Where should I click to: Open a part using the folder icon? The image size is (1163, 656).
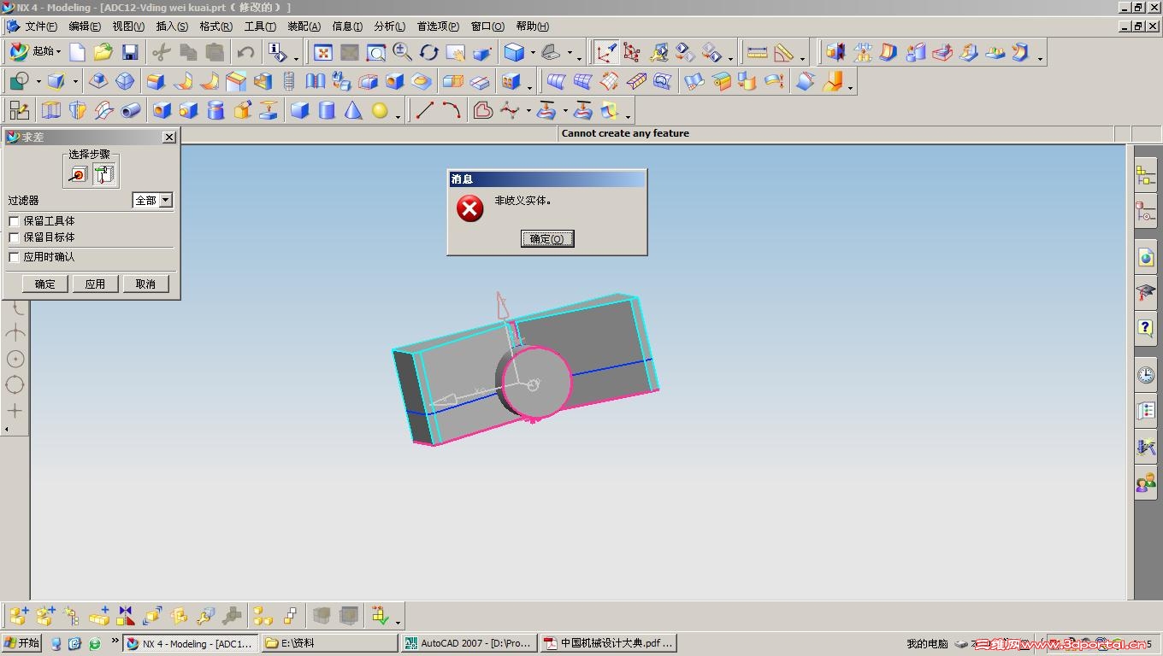tap(103, 53)
